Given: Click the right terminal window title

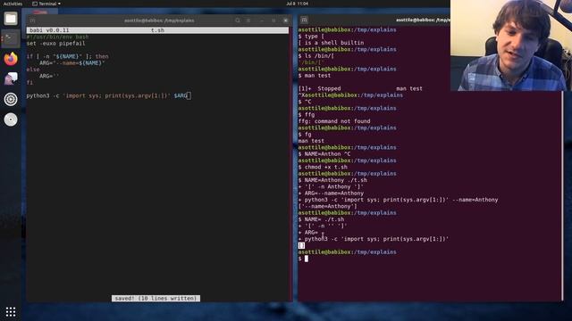Looking at the screenshot, I should 423,20.
